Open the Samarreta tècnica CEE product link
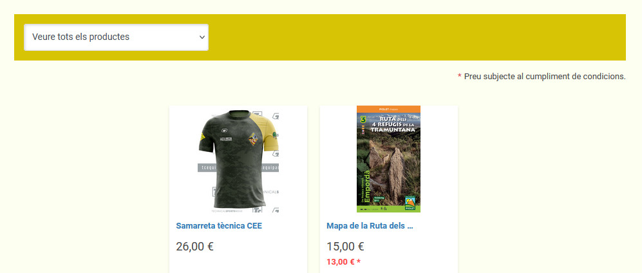642x273 pixels. coord(219,226)
